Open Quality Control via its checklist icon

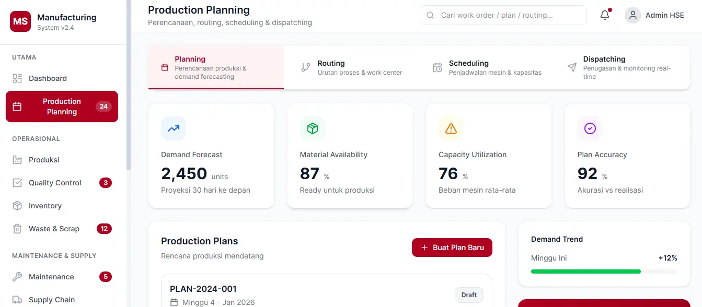(x=18, y=183)
